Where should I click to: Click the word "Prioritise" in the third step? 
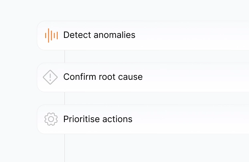click(x=81, y=119)
